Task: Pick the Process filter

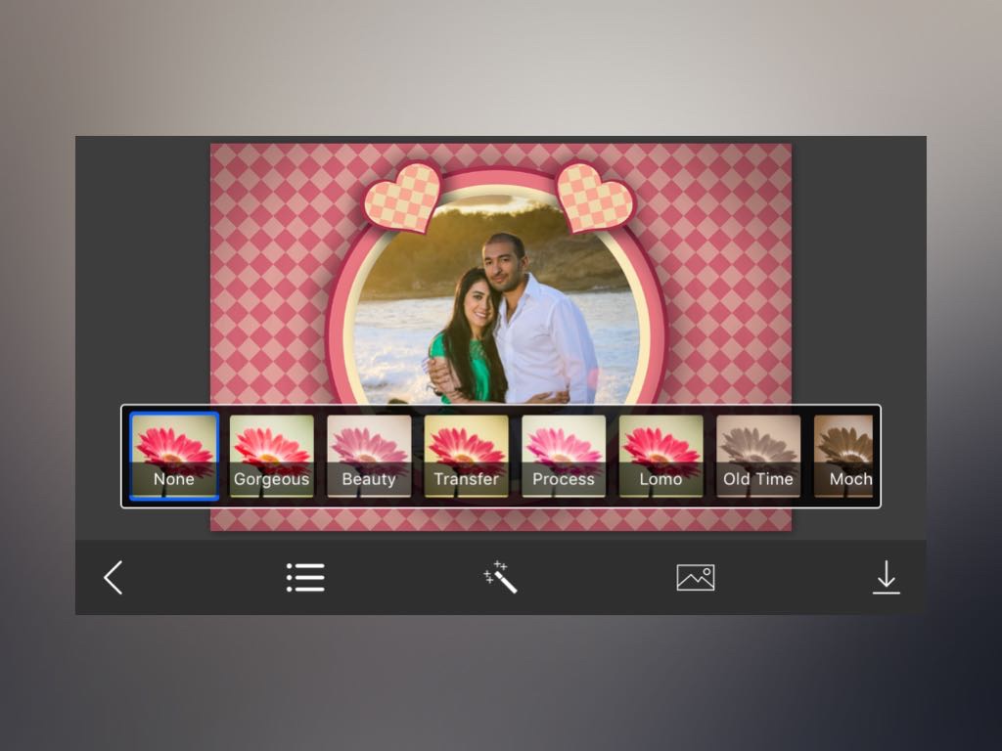Action: point(564,457)
